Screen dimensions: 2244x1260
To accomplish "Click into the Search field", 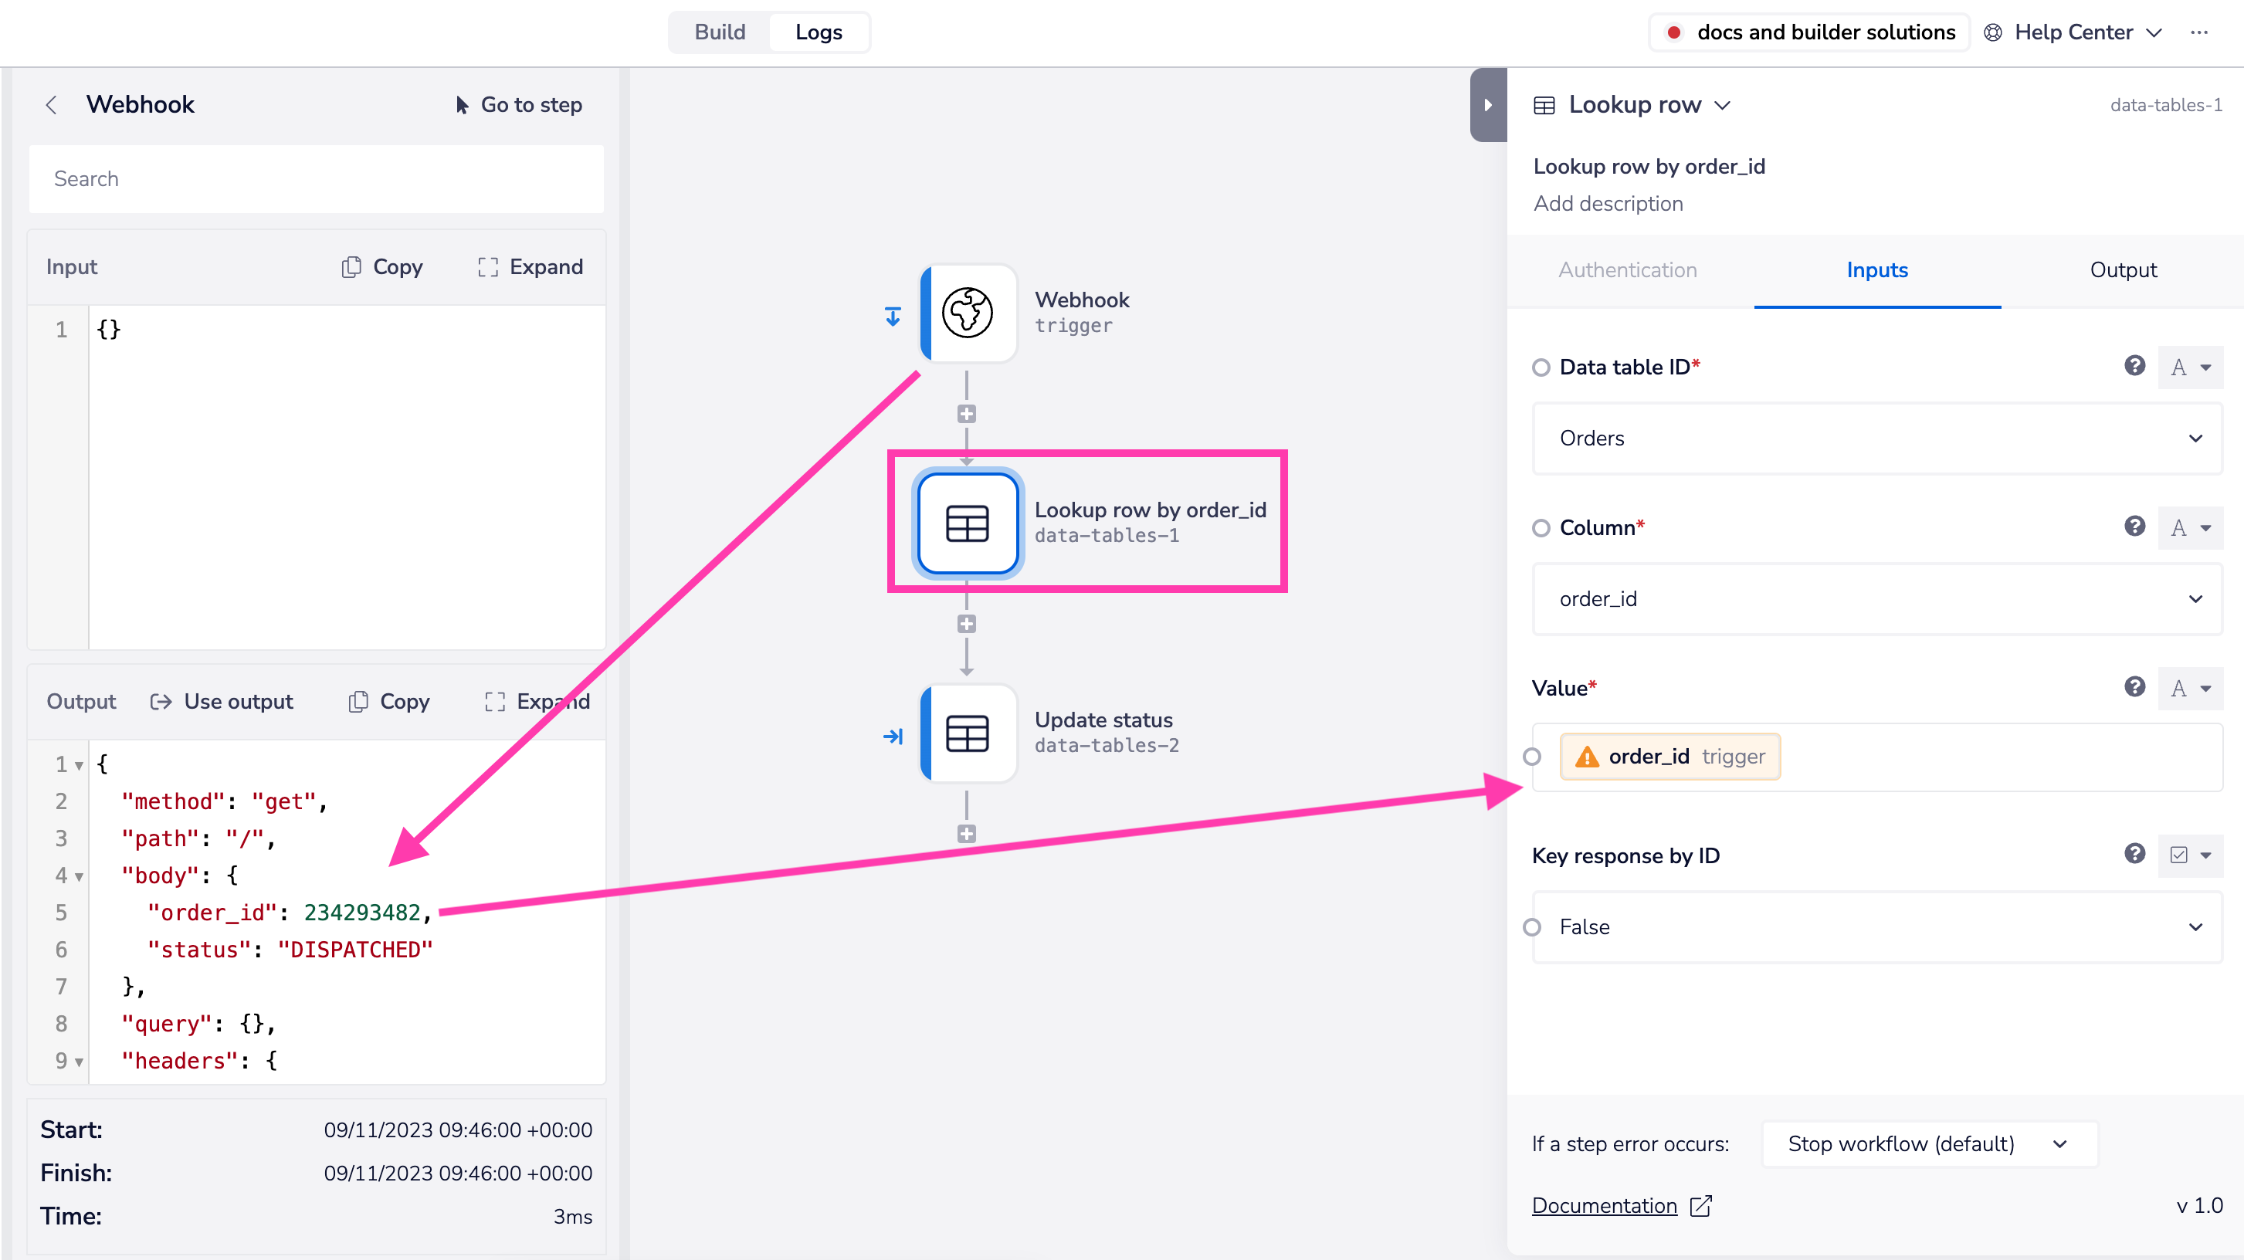I will (317, 178).
